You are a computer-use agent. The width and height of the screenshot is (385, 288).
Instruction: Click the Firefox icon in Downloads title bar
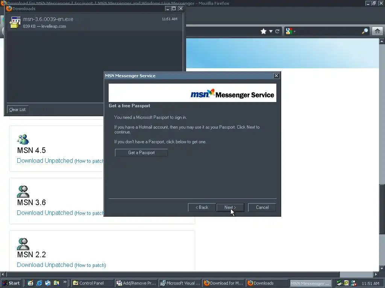click(x=9, y=8)
